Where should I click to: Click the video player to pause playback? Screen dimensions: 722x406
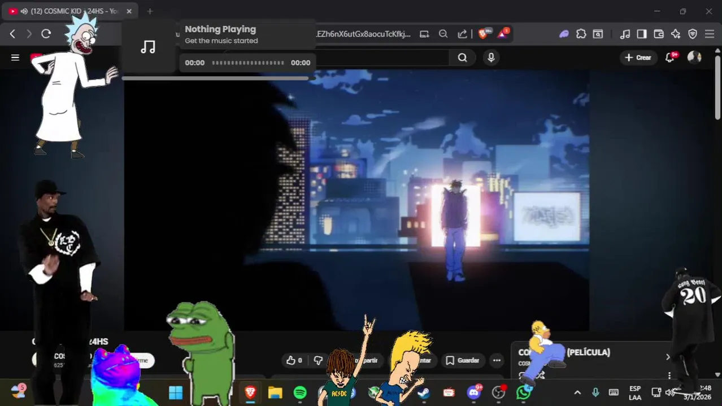tap(356, 200)
